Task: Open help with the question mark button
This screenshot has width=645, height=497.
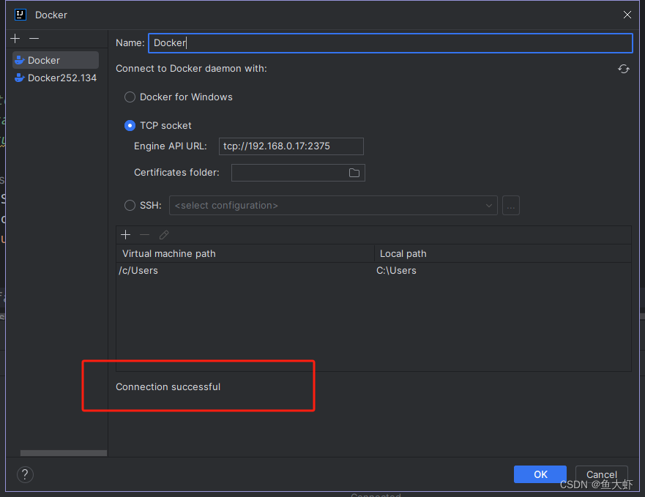Action: (25, 474)
